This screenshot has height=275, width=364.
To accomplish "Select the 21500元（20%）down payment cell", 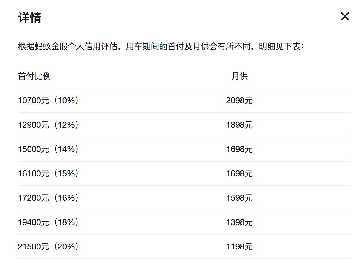I will coord(48,247).
